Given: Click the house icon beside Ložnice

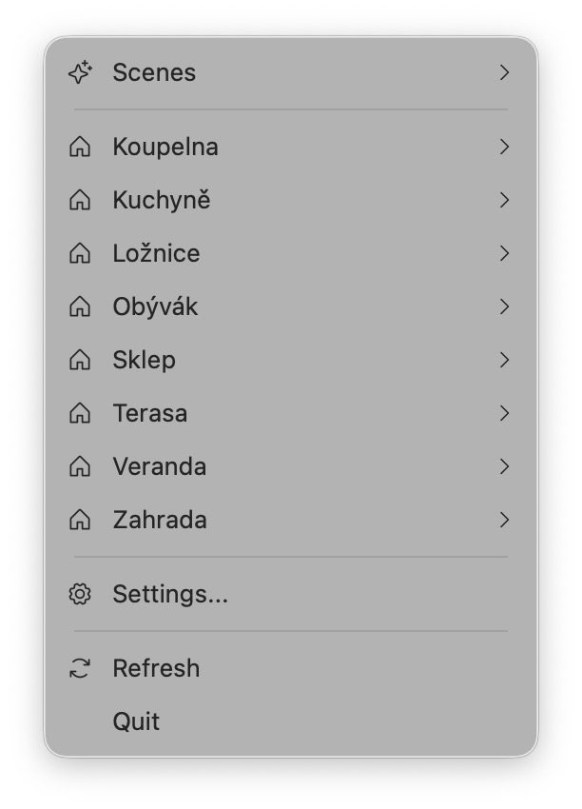Looking at the screenshot, I should (80, 254).
